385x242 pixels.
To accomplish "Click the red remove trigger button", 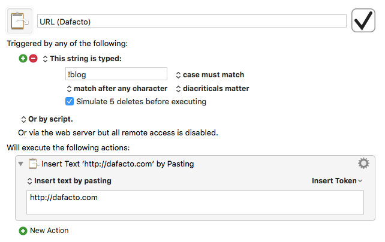I will tap(34, 59).
